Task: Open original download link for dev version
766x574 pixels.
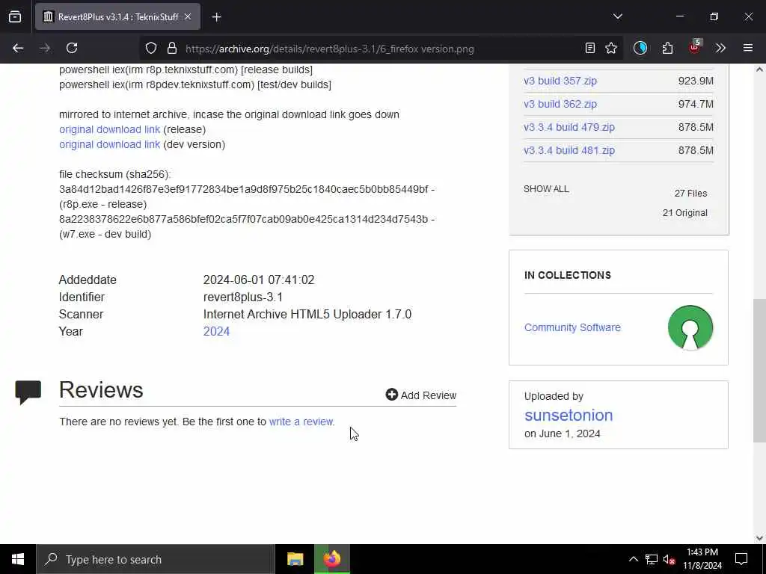Action: [109, 144]
